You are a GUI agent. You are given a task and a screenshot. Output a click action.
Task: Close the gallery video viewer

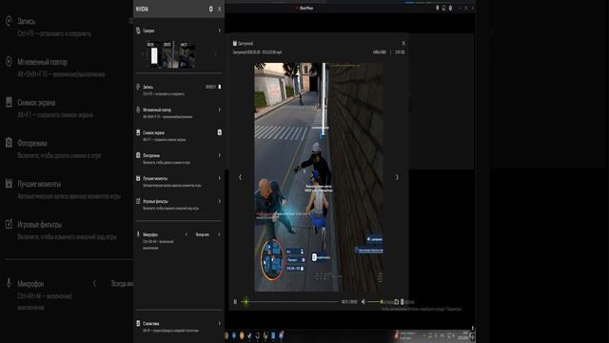coord(403,43)
